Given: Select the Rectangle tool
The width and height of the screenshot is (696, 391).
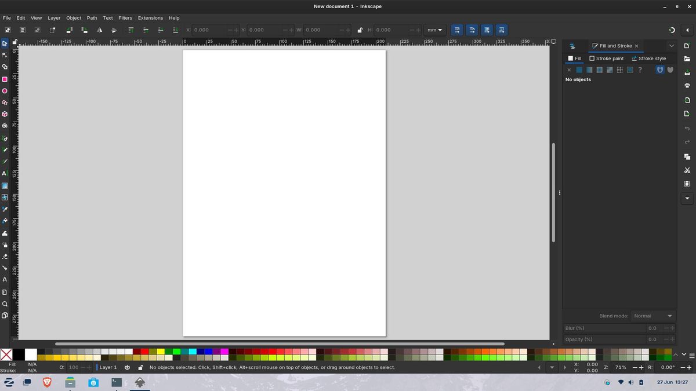Looking at the screenshot, I should 5,79.
